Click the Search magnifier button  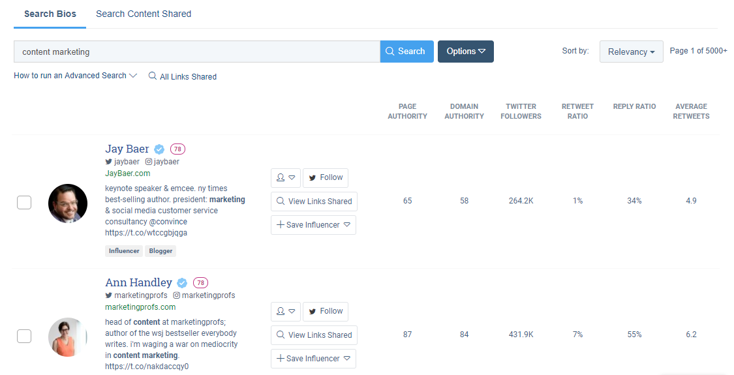pyautogui.click(x=406, y=52)
